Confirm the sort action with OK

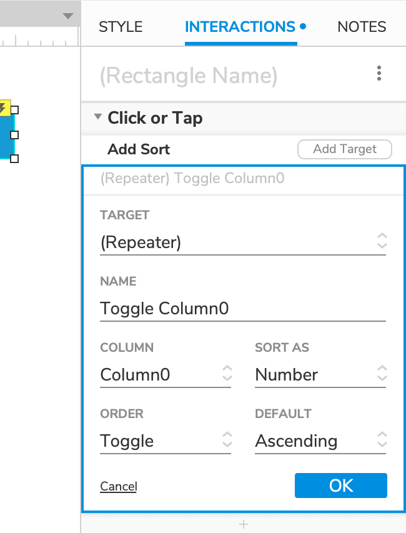coord(340,486)
